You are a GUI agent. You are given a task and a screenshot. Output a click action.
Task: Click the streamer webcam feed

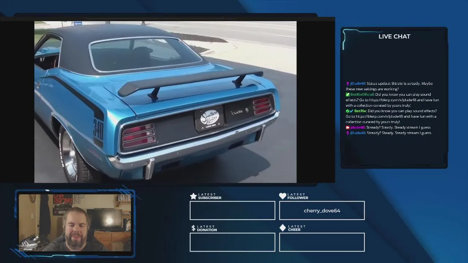point(75,223)
